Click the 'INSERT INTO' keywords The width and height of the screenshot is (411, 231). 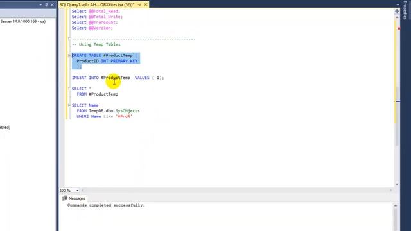[x=85, y=78]
